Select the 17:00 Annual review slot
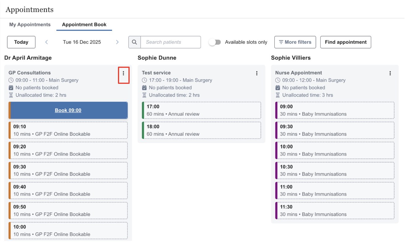Viewport: 405px width, 243px height. [x=201, y=110]
